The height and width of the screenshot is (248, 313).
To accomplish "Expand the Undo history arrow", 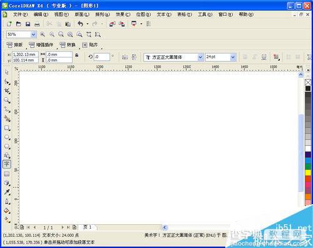I will [x=88, y=24].
